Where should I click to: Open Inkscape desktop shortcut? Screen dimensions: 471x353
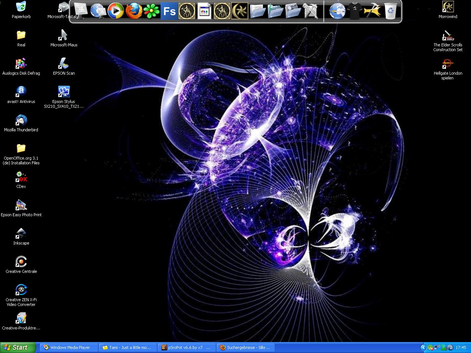[x=21, y=233]
